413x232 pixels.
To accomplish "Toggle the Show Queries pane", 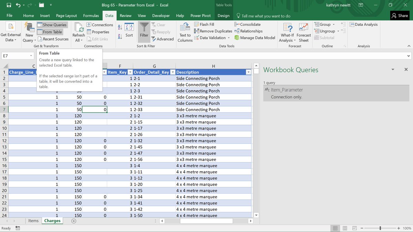I will coord(52,24).
